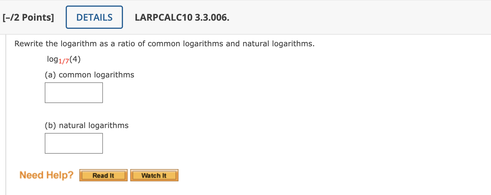The width and height of the screenshot is (491, 195).
Task: Select the logarithm expression log 1/7 (4)
Action: point(63,59)
